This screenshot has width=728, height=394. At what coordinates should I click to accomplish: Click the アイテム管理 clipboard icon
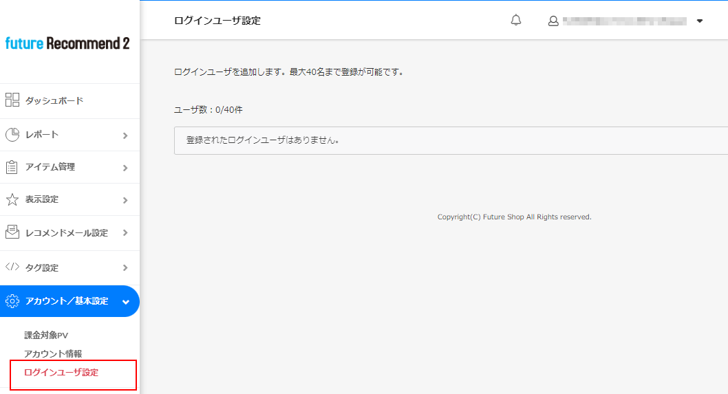pyautogui.click(x=12, y=167)
